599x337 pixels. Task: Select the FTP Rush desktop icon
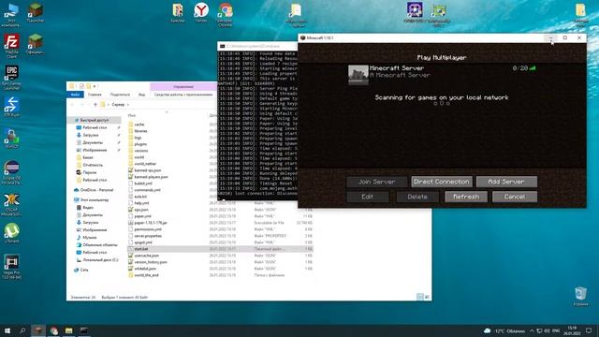(11, 107)
